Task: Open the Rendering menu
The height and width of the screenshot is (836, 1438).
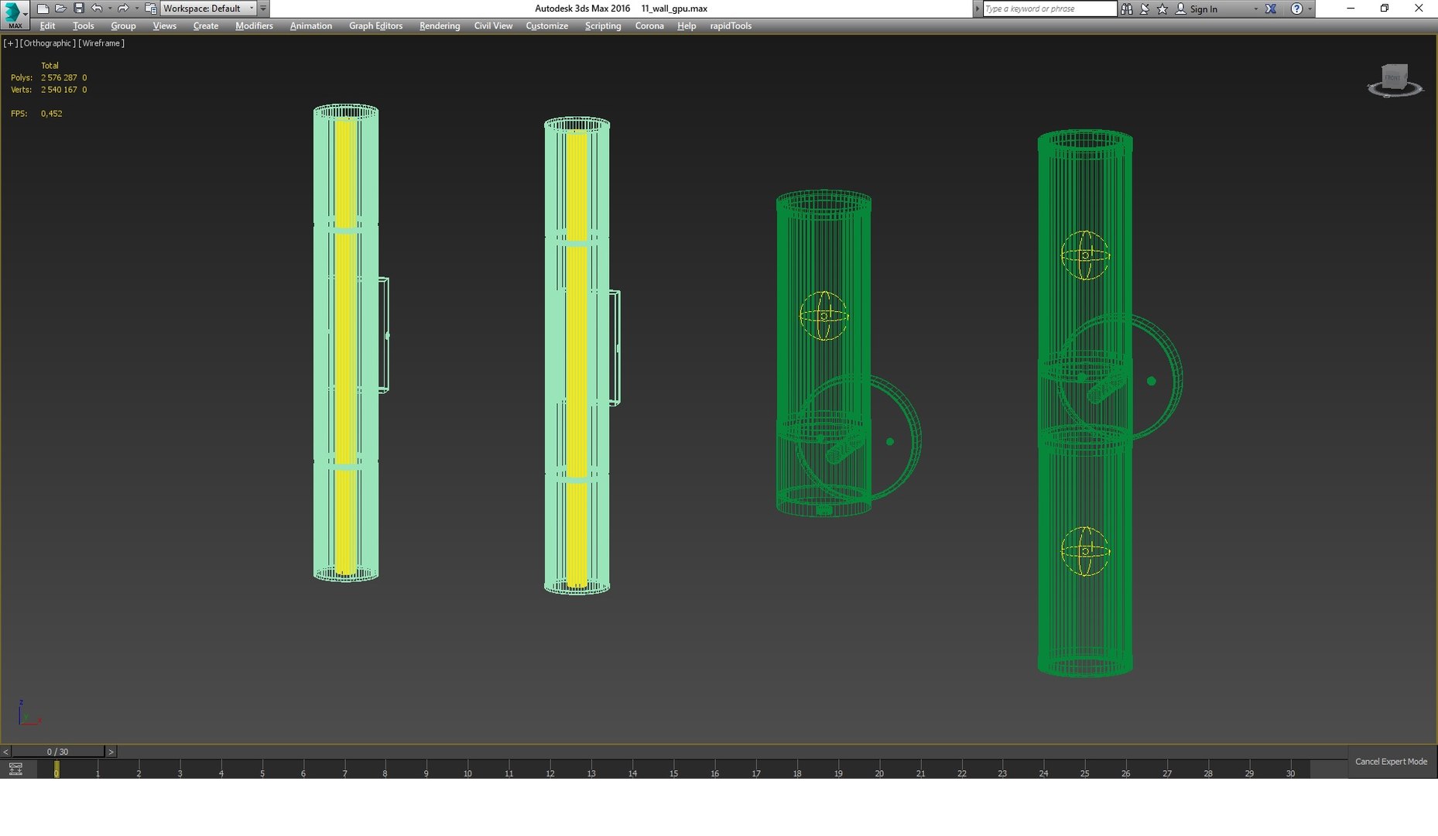Action: [439, 26]
